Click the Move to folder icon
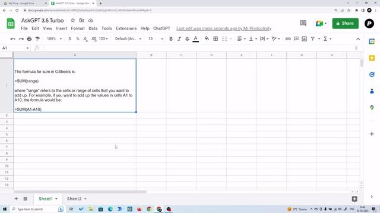The image size is (380, 213). pyautogui.click(x=82, y=21)
